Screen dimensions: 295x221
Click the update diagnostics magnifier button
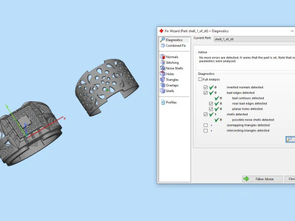[x=290, y=139]
